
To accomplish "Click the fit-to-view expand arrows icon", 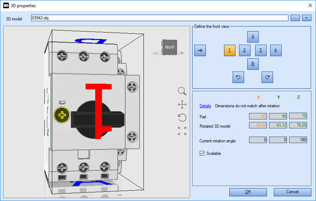I will [x=182, y=131].
